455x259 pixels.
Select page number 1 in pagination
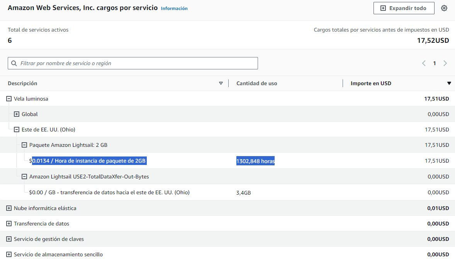(435, 63)
